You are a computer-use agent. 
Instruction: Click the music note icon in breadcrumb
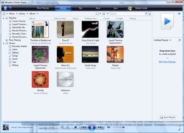4,14
